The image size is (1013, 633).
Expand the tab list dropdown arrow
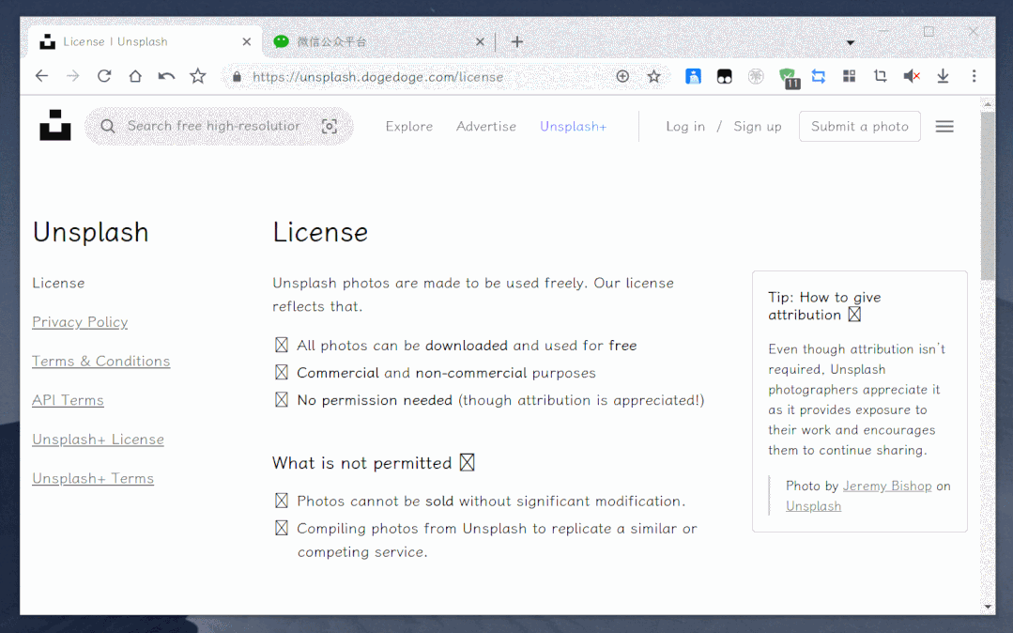point(851,42)
